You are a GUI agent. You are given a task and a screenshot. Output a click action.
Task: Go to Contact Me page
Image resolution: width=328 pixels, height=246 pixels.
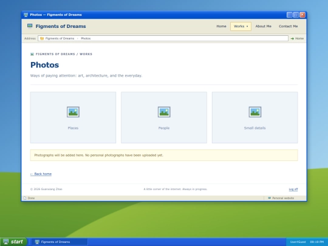pos(289,26)
